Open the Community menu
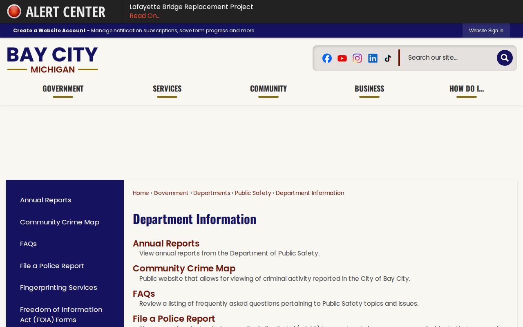The width and height of the screenshot is (523, 327). pyautogui.click(x=268, y=89)
